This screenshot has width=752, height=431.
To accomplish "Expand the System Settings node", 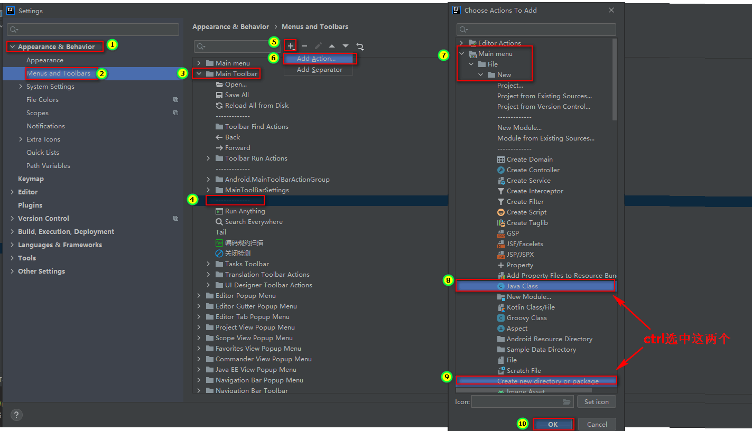I will pos(21,86).
